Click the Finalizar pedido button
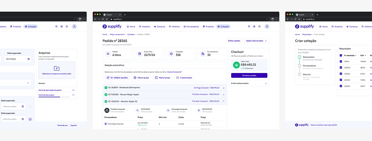 pyautogui.click(x=249, y=75)
